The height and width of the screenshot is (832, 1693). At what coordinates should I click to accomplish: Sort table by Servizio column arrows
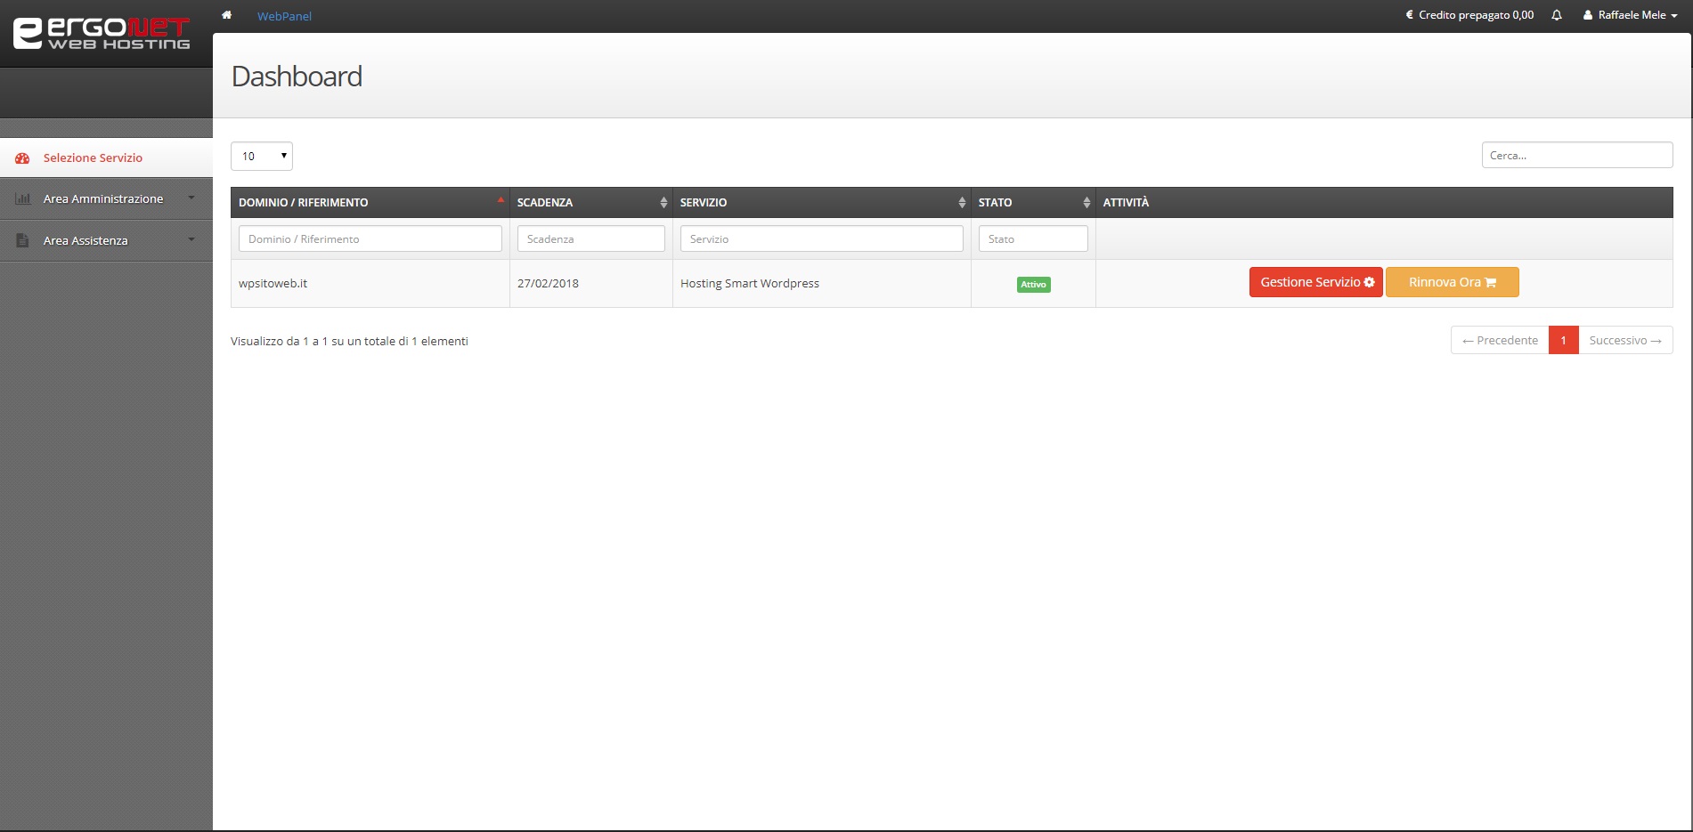962,203
